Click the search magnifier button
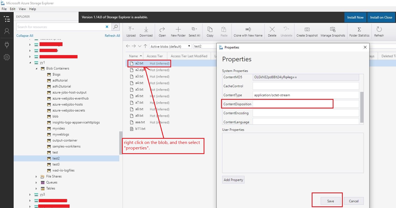The width and height of the screenshot is (396, 208). (x=116, y=27)
